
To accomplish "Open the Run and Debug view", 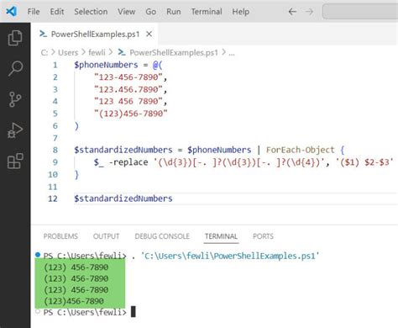I will pos(15,130).
